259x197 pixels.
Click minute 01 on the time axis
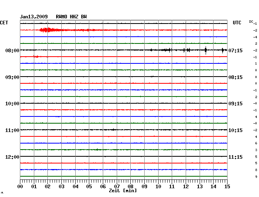pyautogui.click(x=34, y=186)
